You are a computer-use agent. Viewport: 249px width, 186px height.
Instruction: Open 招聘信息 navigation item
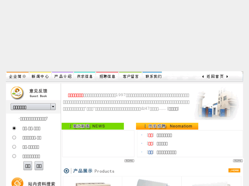point(107,76)
